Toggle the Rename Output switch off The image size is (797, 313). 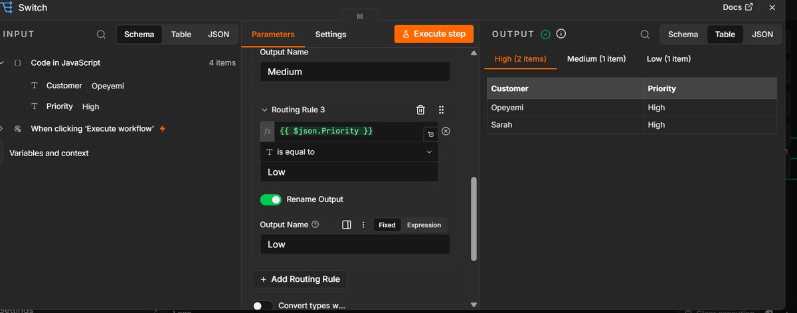coord(271,199)
